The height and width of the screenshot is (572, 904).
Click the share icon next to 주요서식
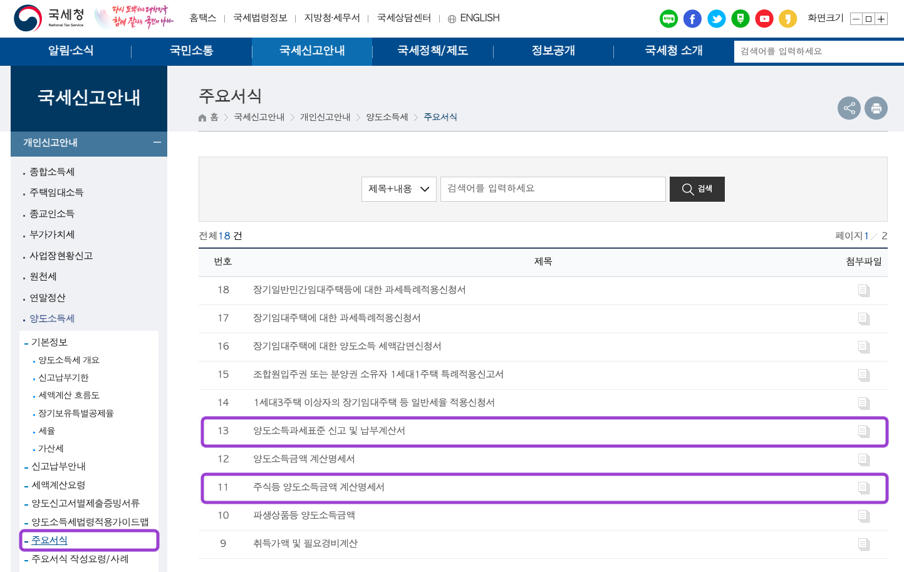pos(849,108)
